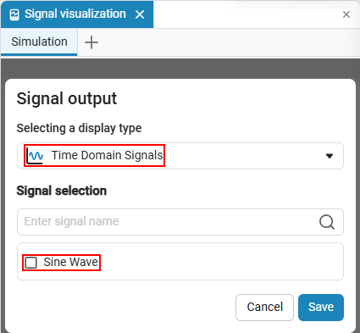Screen dimensions: 360x333
Task: Add a new tab with plus icon
Action: 91,42
